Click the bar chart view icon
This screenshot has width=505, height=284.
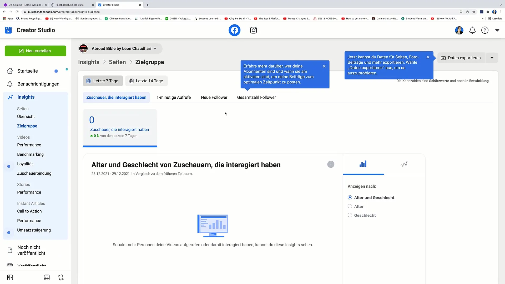point(363,164)
